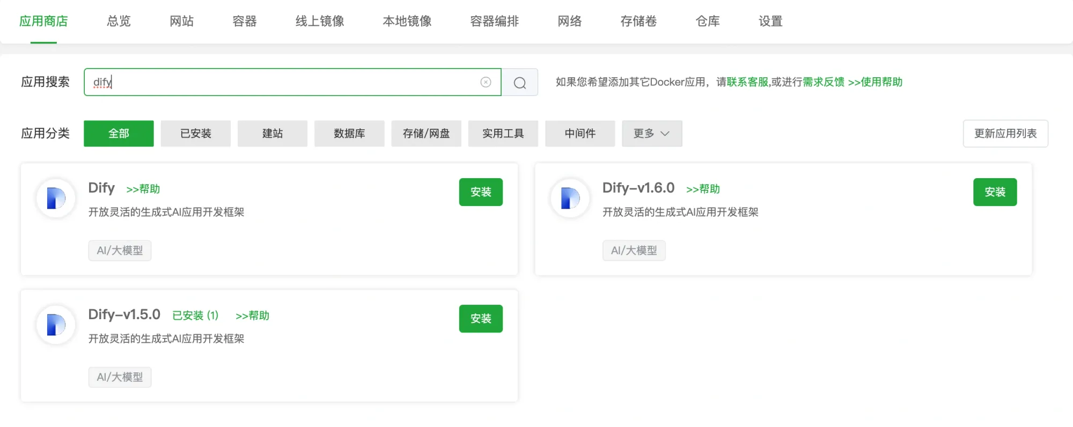Expand the 更多 category dropdown
1073x427 pixels.
coord(652,134)
